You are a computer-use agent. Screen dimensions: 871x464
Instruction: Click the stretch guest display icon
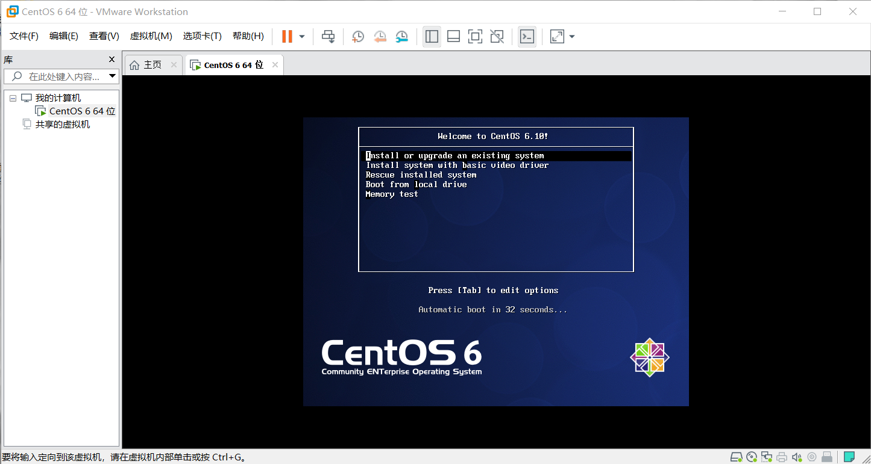click(557, 37)
